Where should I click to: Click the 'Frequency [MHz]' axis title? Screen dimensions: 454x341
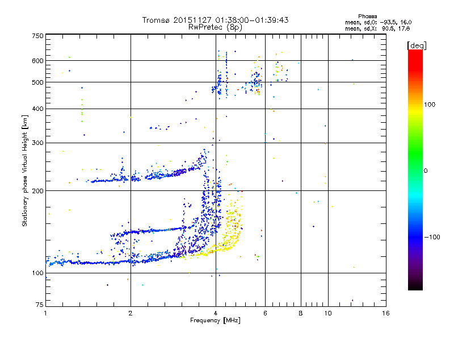215,321
